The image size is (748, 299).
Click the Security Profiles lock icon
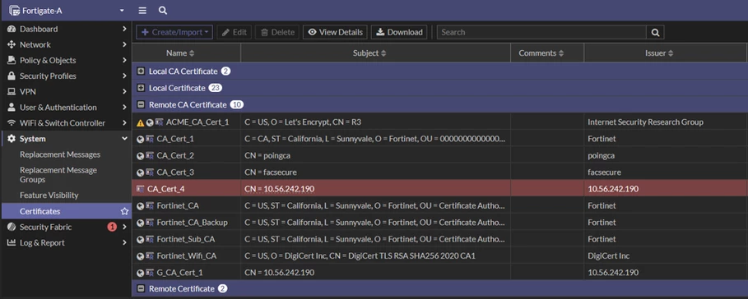coord(12,76)
